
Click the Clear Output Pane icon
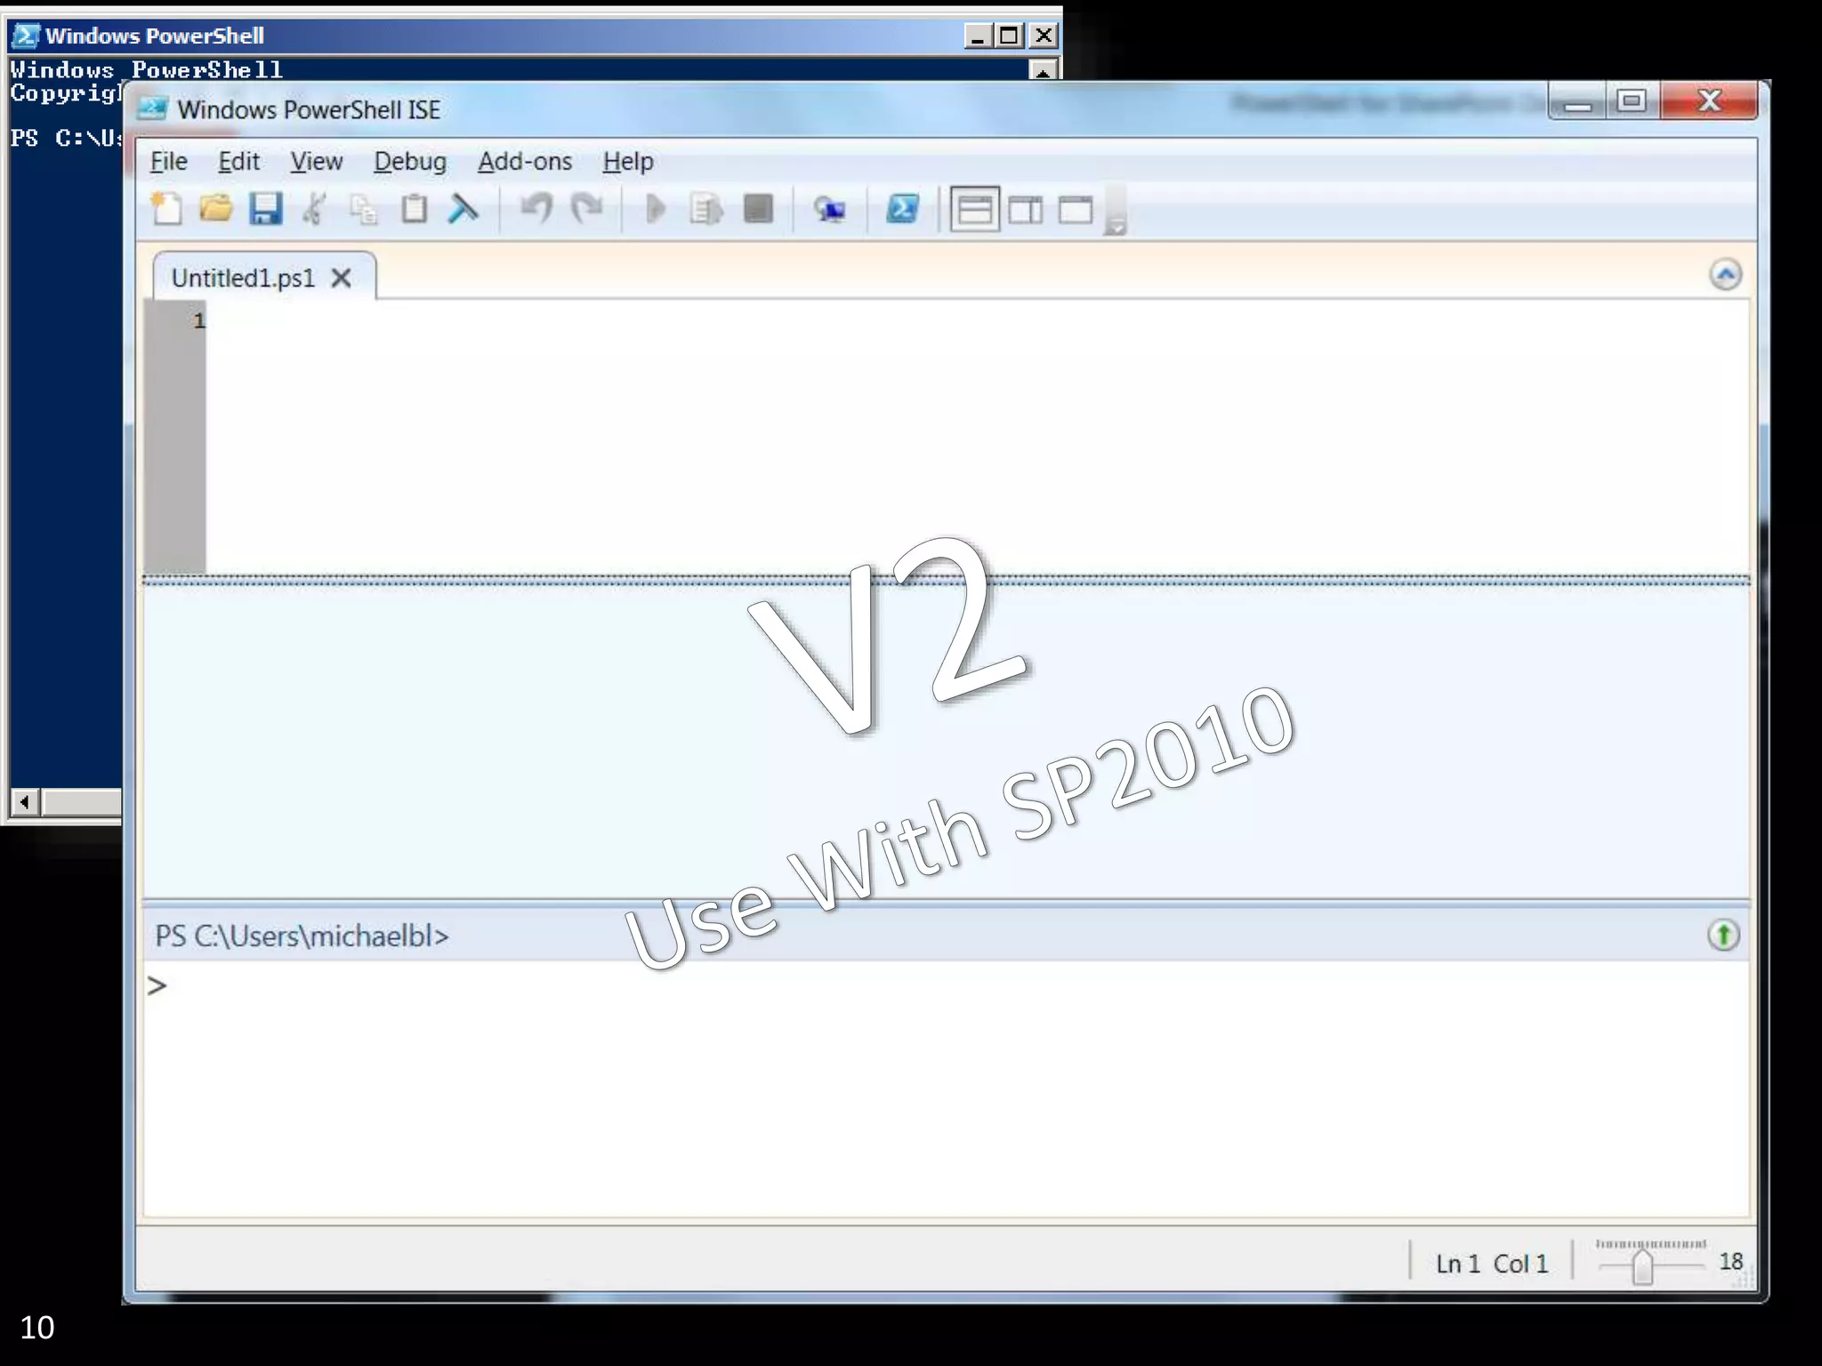[463, 210]
